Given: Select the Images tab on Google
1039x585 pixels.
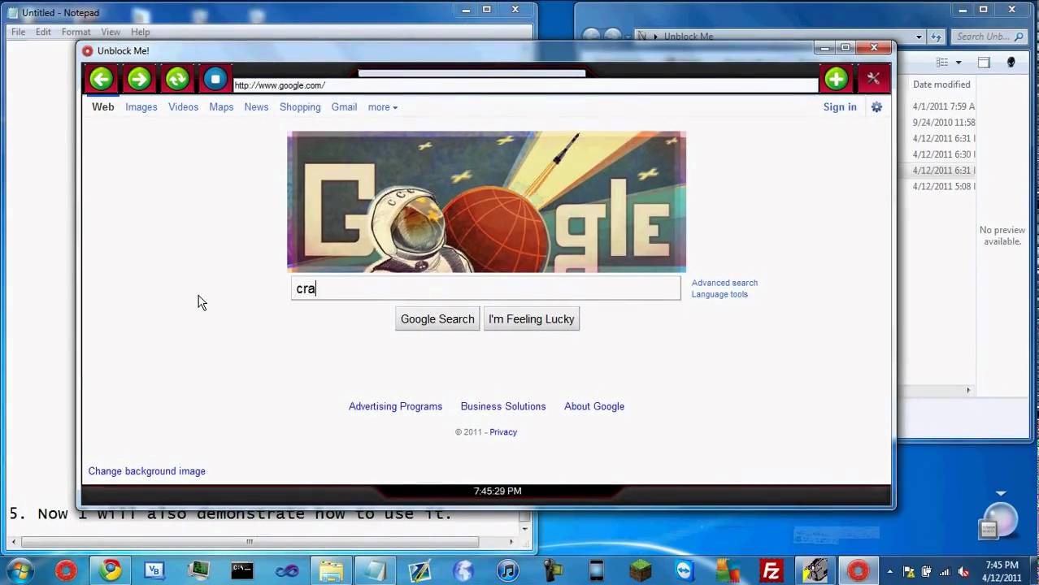Looking at the screenshot, I should (141, 107).
